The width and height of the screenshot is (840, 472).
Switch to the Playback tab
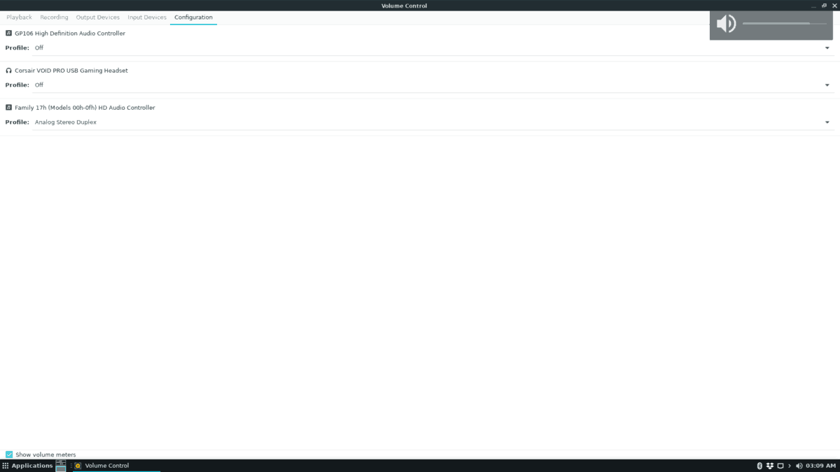[19, 17]
